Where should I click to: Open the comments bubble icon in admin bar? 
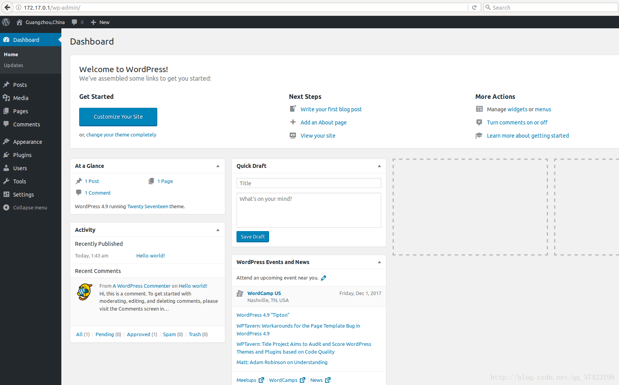pos(75,22)
